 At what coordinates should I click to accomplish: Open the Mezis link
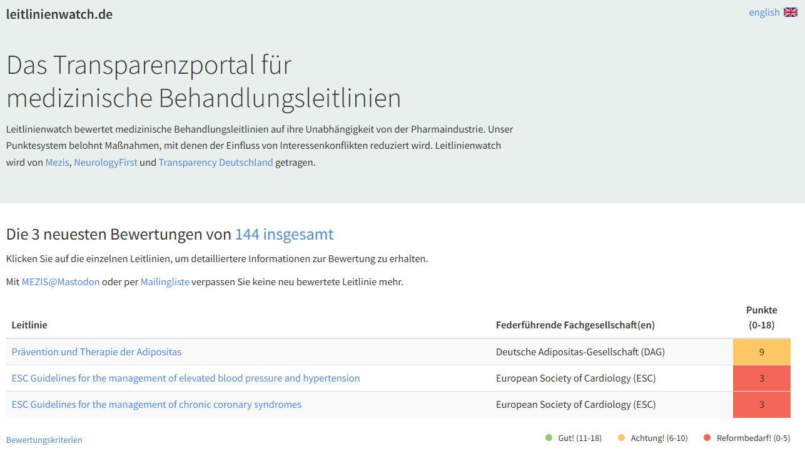[57, 162]
